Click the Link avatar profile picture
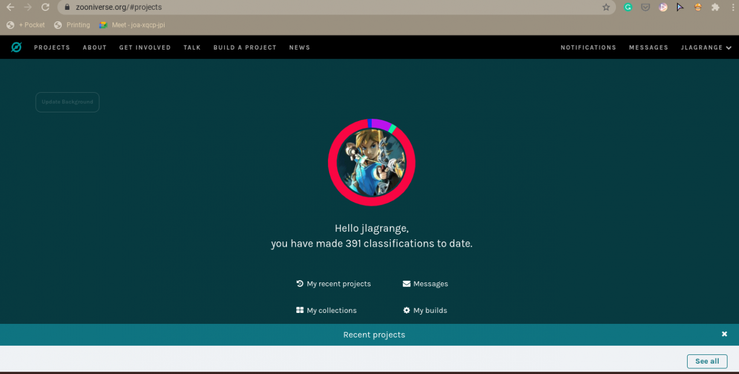The height and width of the screenshot is (374, 739). (x=372, y=163)
